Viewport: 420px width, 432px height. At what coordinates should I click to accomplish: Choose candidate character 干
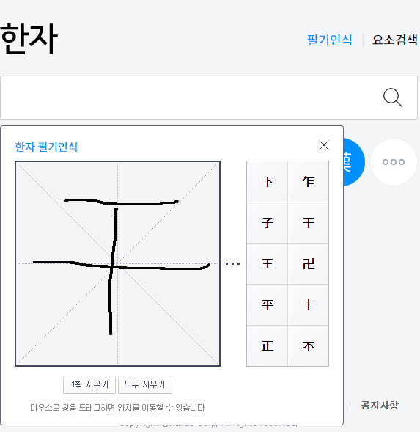click(x=308, y=223)
